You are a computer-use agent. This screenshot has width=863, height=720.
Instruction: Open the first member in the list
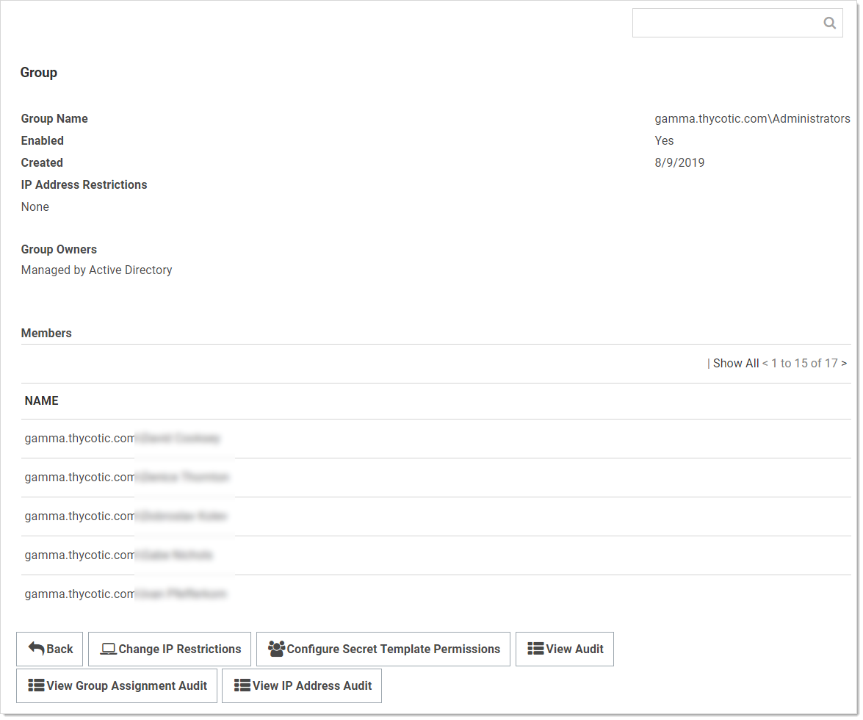122,439
